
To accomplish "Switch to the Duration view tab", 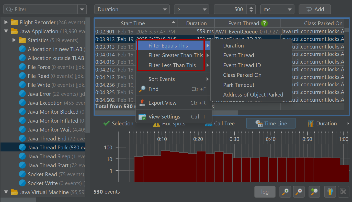I will click(x=322, y=124).
